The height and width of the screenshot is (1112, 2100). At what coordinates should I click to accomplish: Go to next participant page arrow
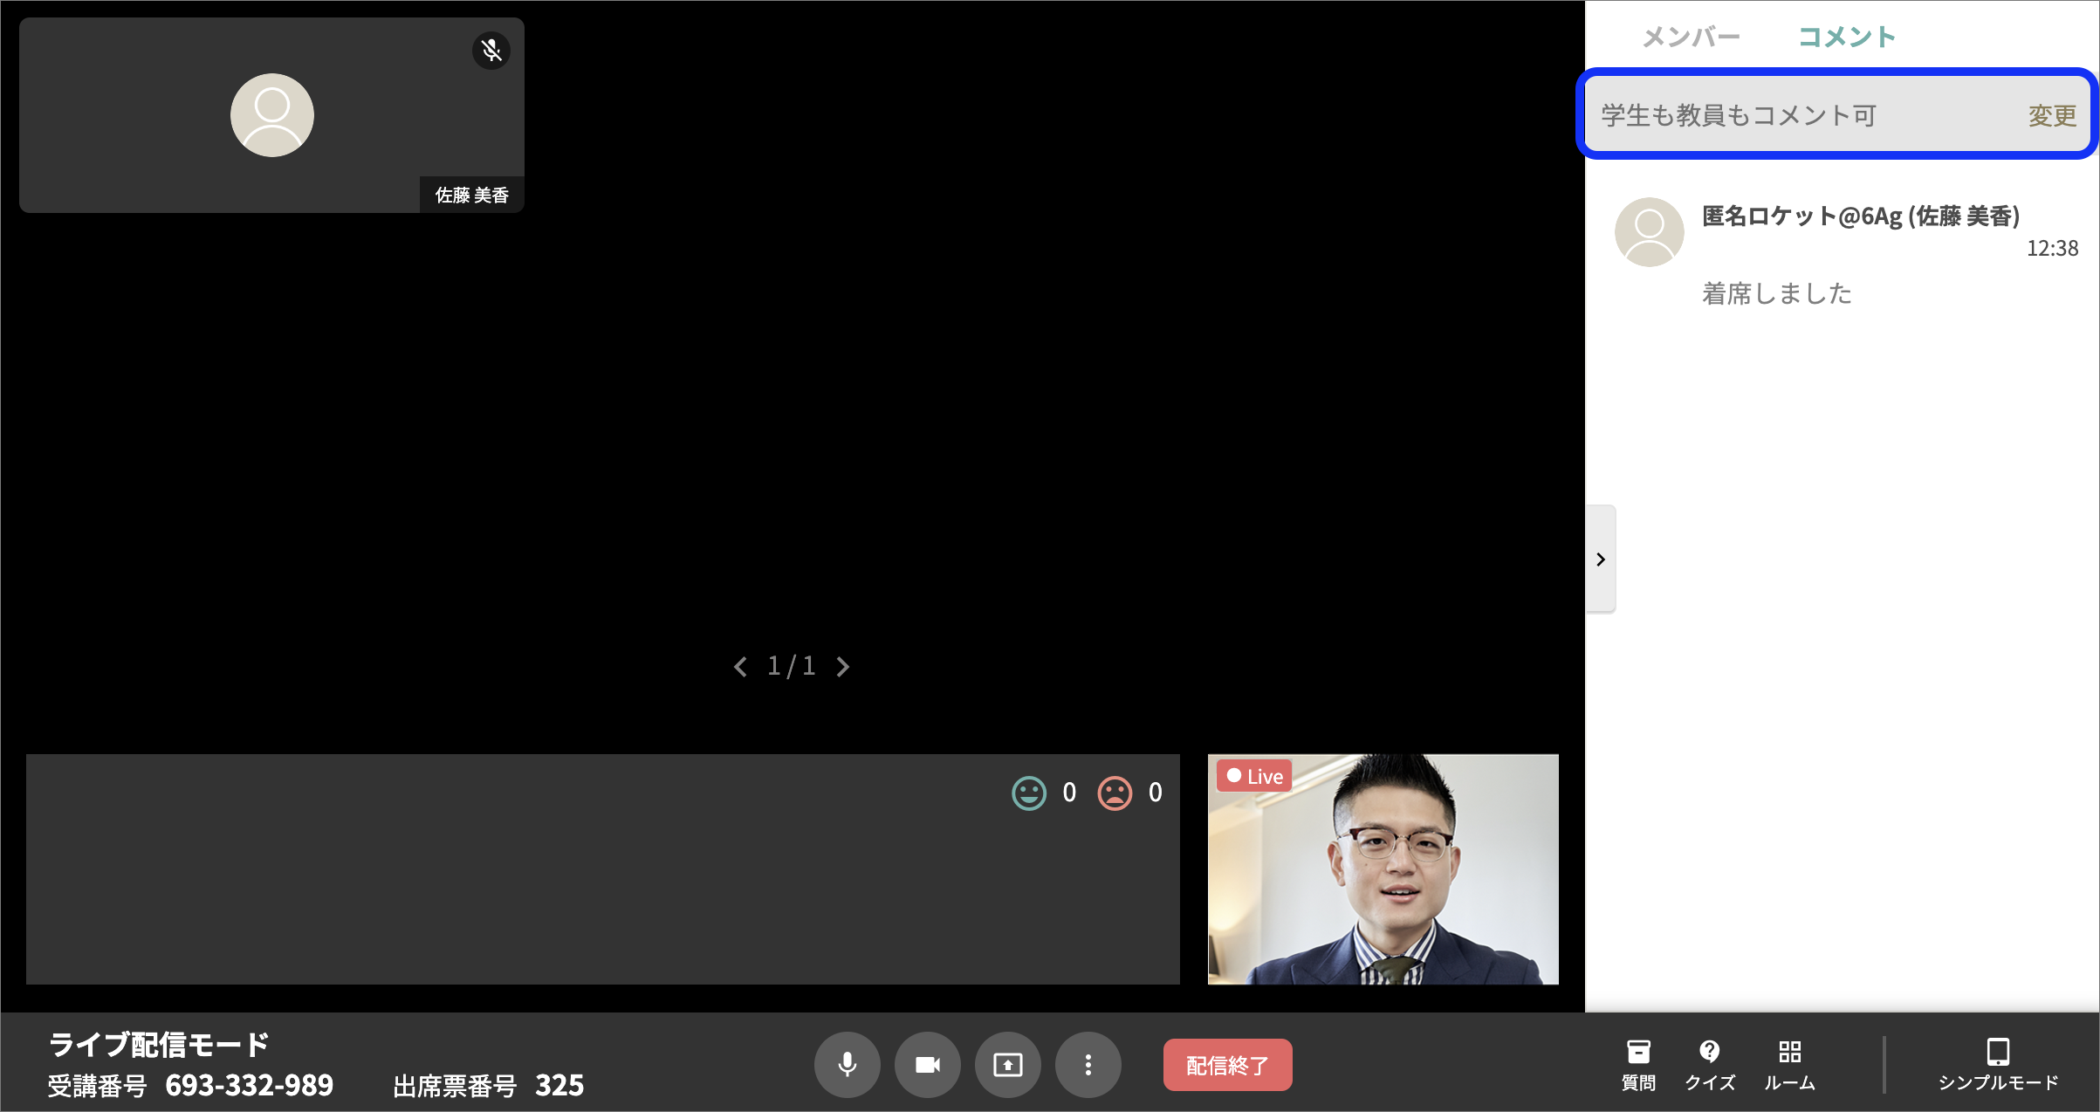coord(842,667)
